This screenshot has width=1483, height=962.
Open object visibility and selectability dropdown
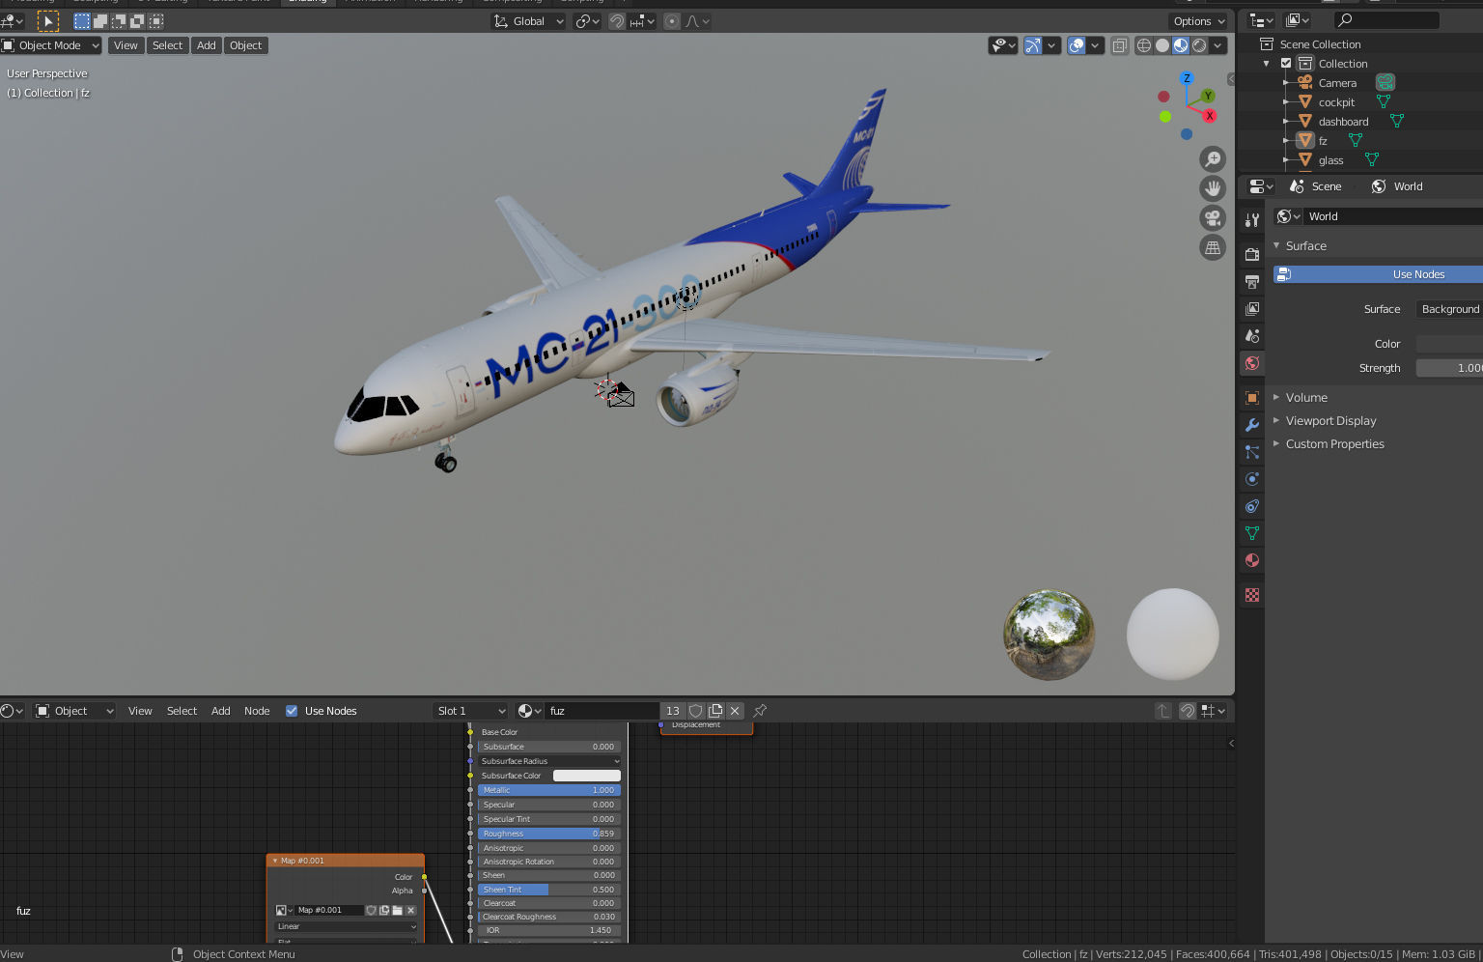click(1003, 45)
